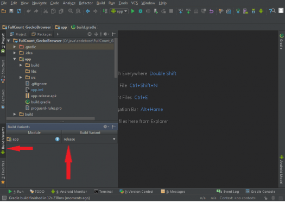The height and width of the screenshot is (202, 285).
Task: Click the Cut scissors icon
Action: point(46,11)
